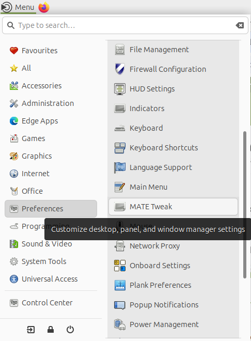This screenshot has height=341, width=251.
Task: Open Popup Notifications settings
Action: pos(173,305)
